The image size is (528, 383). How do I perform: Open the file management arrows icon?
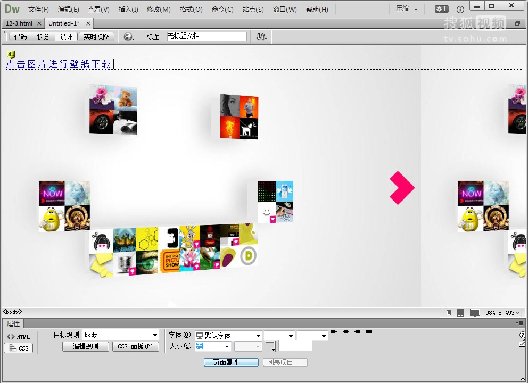coord(261,37)
